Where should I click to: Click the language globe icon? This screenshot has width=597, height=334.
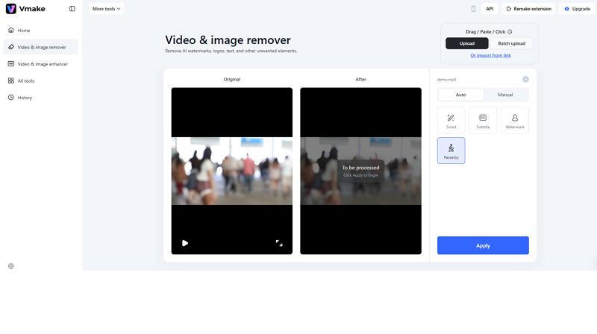point(11,266)
